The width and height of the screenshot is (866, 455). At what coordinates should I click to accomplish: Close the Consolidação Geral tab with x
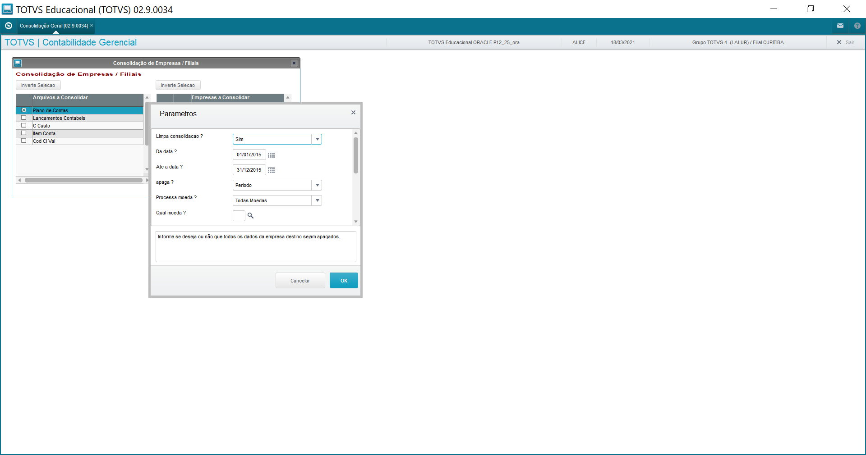pos(92,25)
